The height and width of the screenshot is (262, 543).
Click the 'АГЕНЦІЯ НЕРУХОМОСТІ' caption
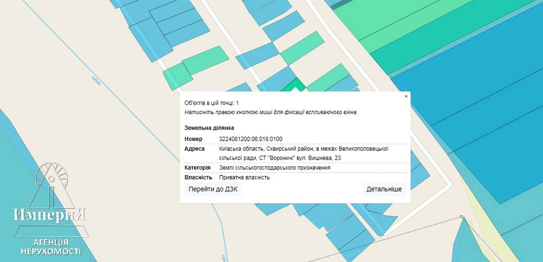(50, 246)
